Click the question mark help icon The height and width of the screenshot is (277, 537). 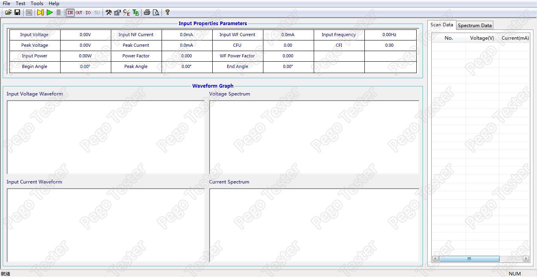(x=167, y=13)
